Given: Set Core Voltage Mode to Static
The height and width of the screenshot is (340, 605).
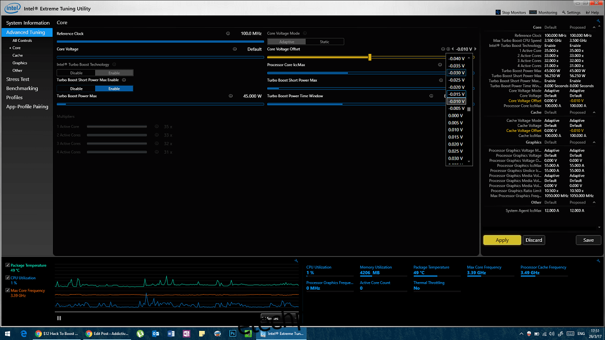Looking at the screenshot, I should tap(325, 42).
